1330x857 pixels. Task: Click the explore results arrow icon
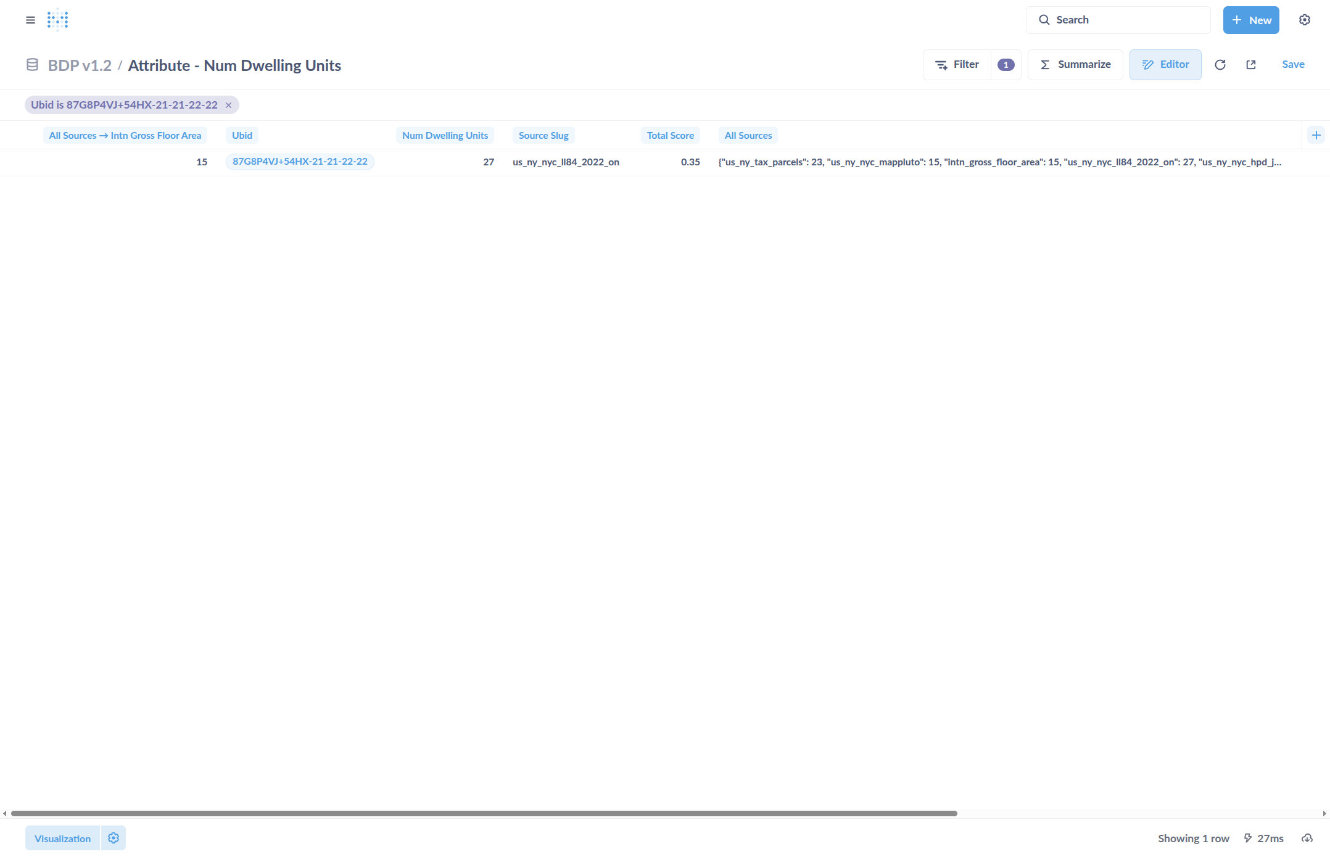click(x=1250, y=65)
